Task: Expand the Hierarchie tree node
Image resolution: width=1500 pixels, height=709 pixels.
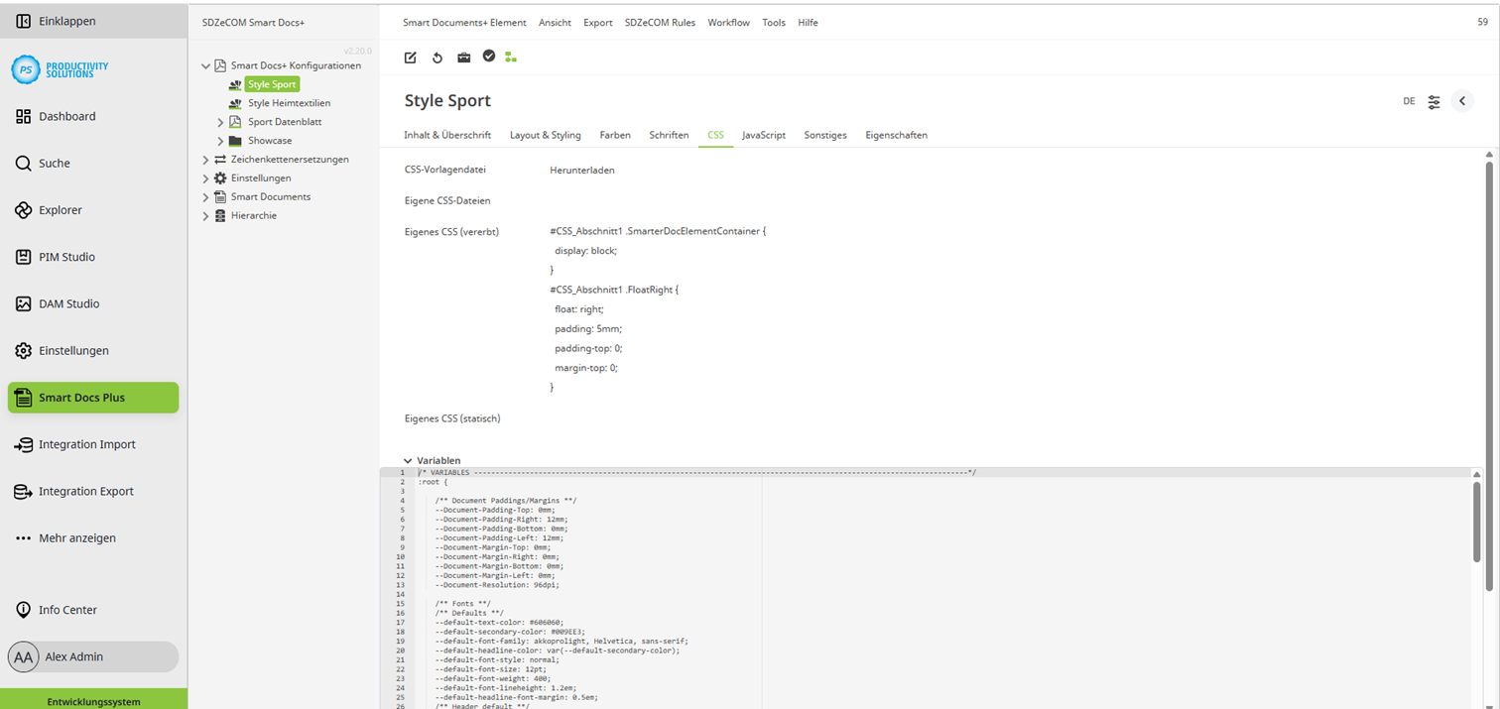Action: [206, 216]
